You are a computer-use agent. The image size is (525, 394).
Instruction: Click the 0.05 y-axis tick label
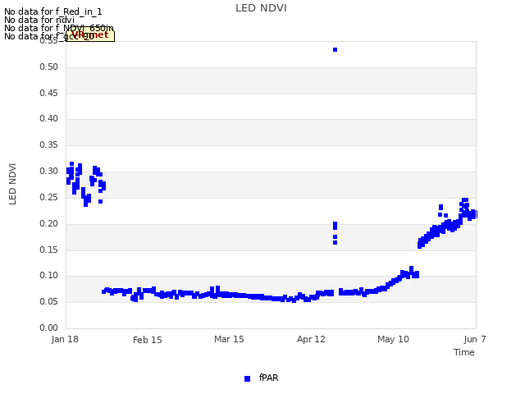click(49, 301)
